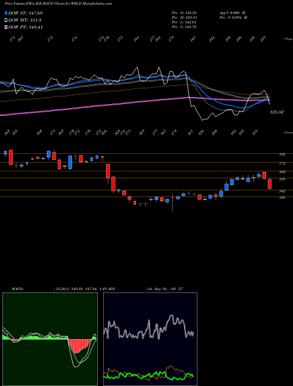Viewport: 293px width, 386px height.
Task: Click the 133 price level label
Action: (282, 198)
